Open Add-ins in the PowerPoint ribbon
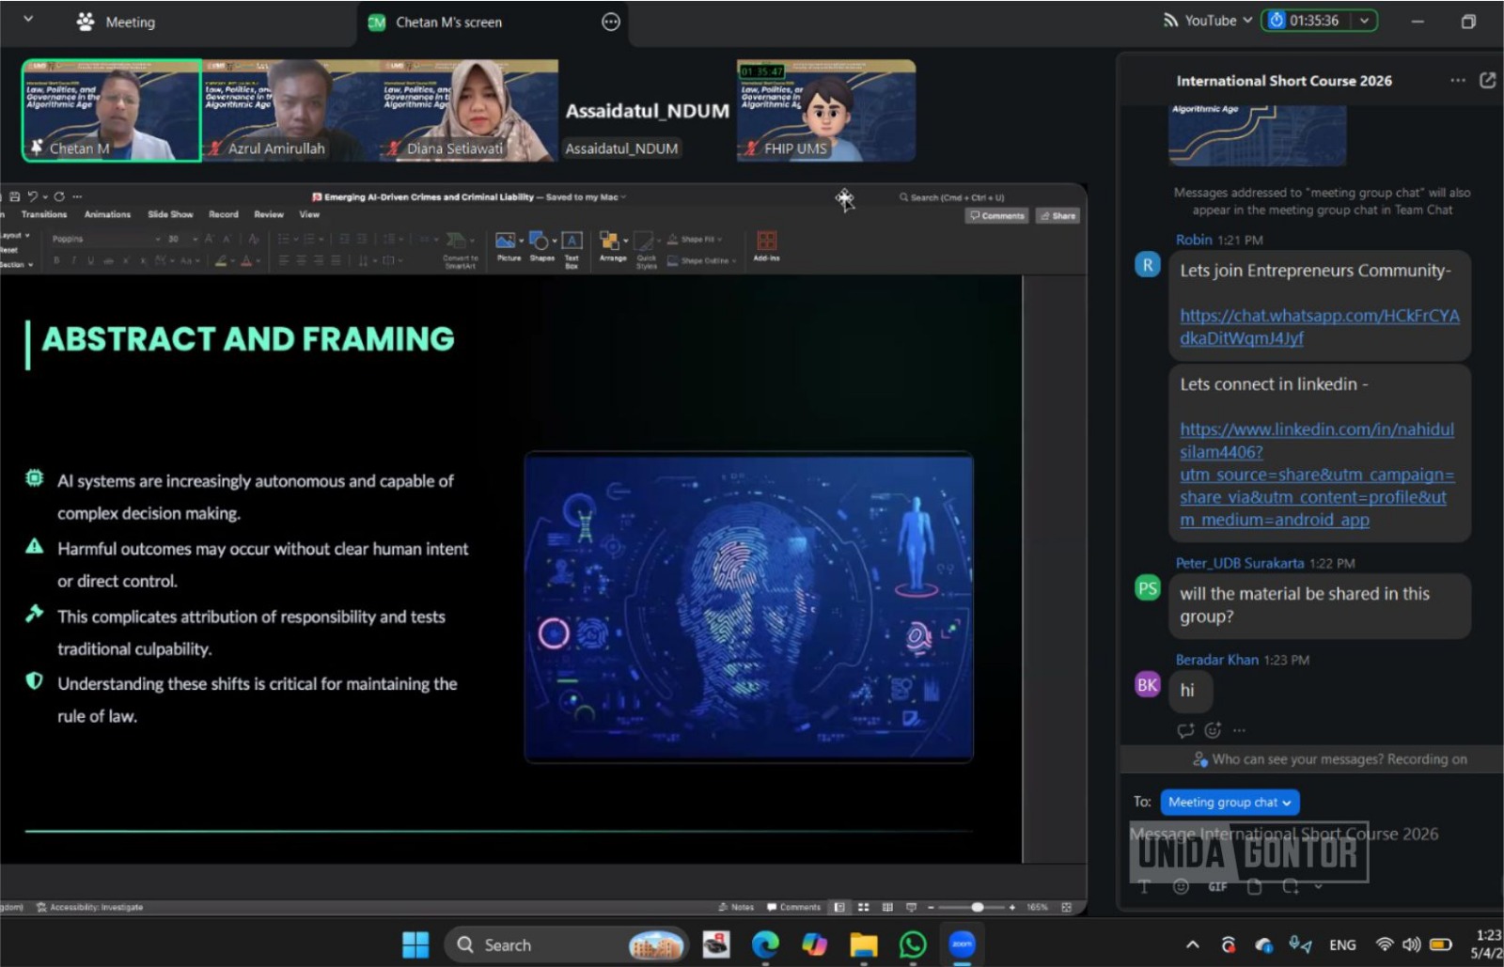 pos(766,248)
